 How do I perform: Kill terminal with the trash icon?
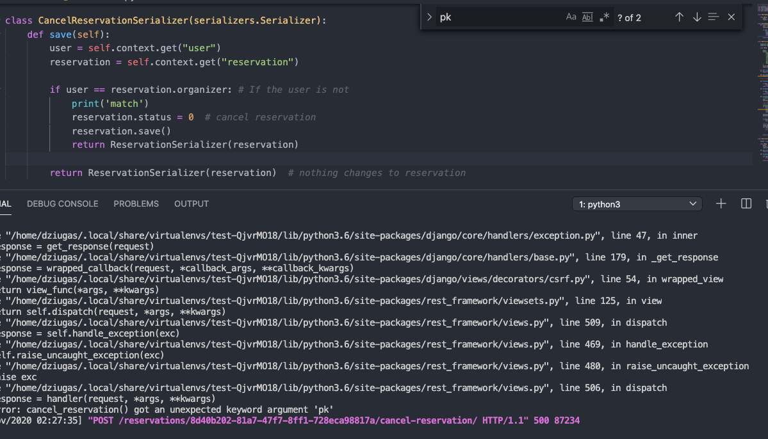pos(765,204)
